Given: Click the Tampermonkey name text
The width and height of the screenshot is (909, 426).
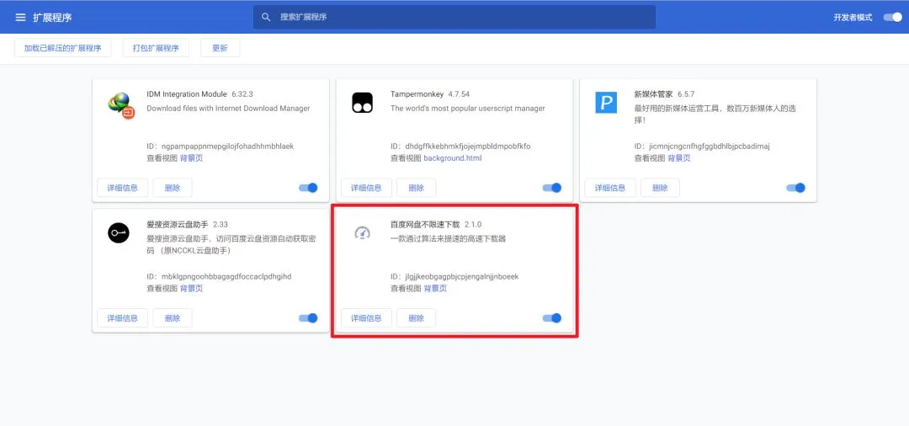Looking at the screenshot, I should (417, 94).
